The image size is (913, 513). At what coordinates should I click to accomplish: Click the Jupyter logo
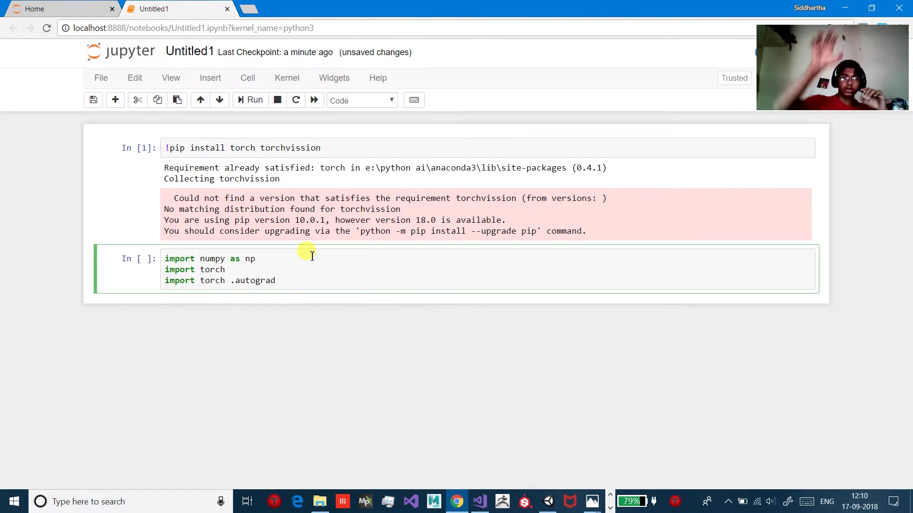[121, 51]
